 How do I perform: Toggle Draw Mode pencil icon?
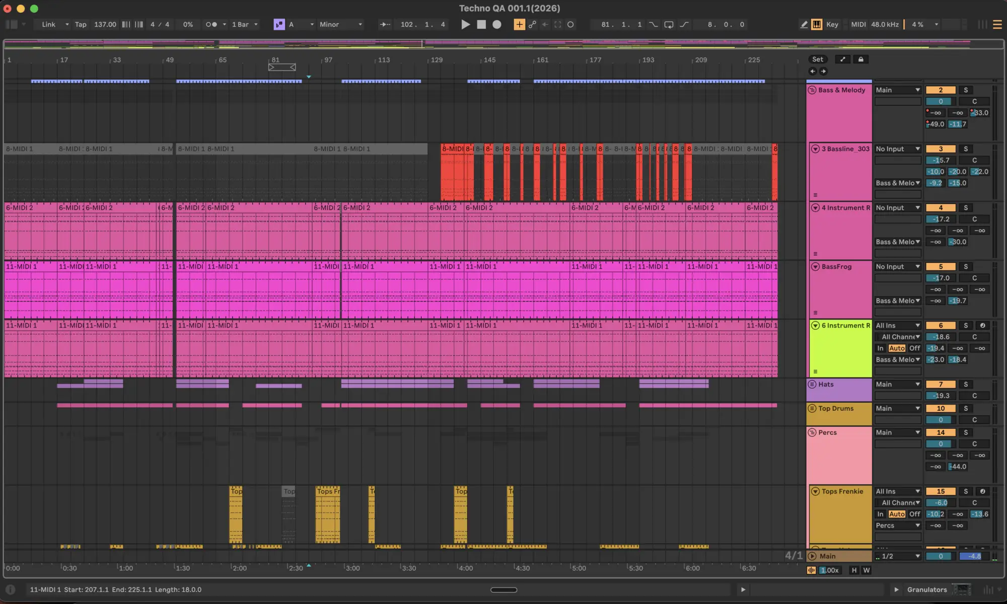coord(804,24)
